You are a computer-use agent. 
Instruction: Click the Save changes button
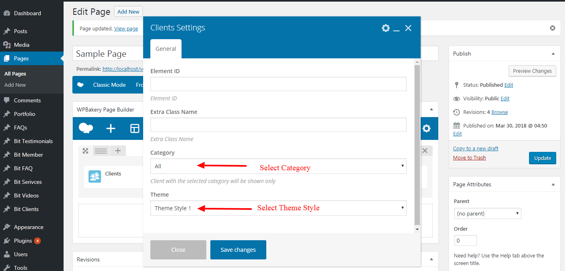point(238,250)
